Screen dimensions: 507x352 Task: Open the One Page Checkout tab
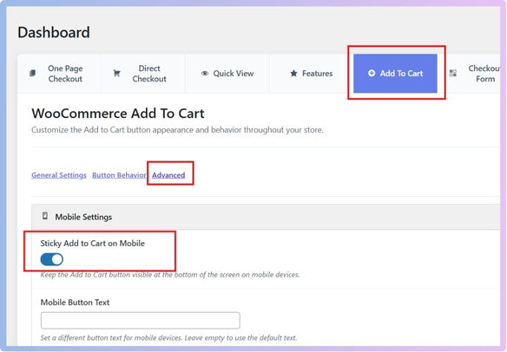click(59, 74)
